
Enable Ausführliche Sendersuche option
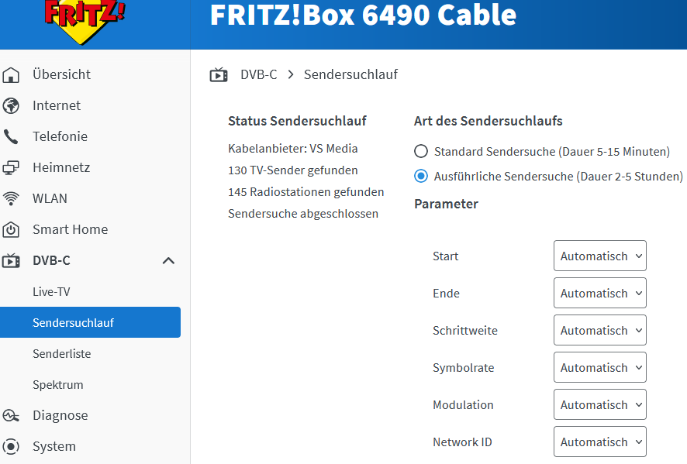pos(421,176)
